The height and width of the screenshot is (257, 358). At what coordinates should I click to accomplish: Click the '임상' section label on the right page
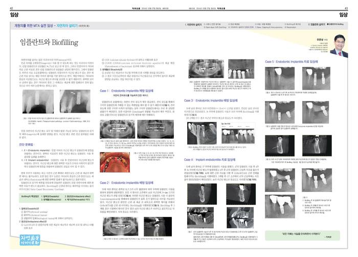(343, 15)
